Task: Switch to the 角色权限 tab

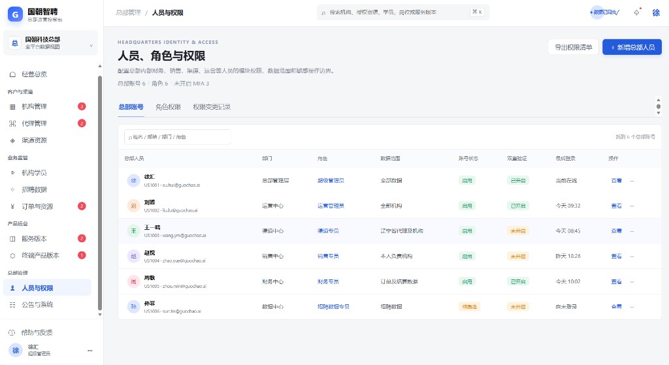Action: point(168,107)
